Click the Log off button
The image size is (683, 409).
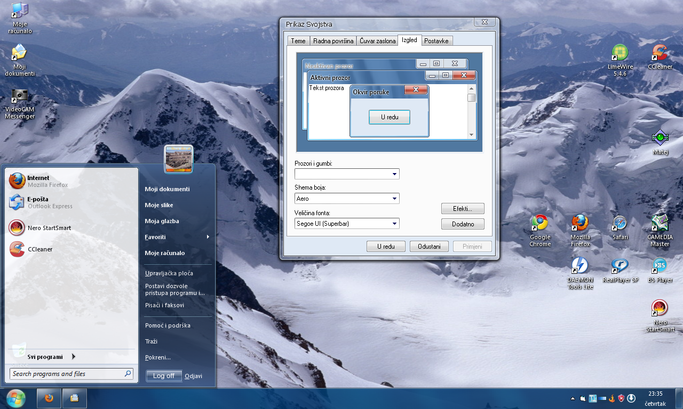[163, 375]
